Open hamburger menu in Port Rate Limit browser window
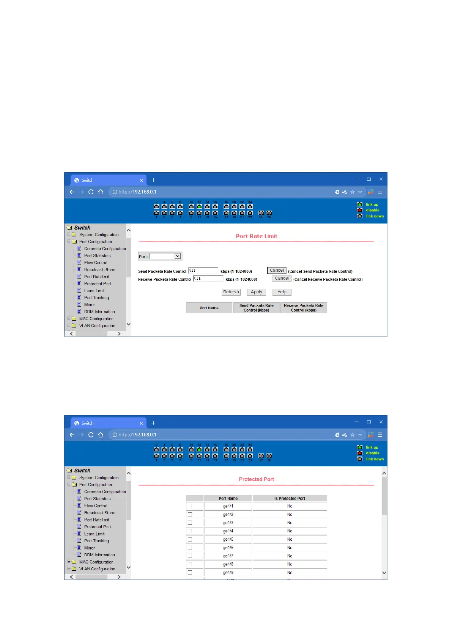This screenshot has width=452, height=639. (x=380, y=192)
